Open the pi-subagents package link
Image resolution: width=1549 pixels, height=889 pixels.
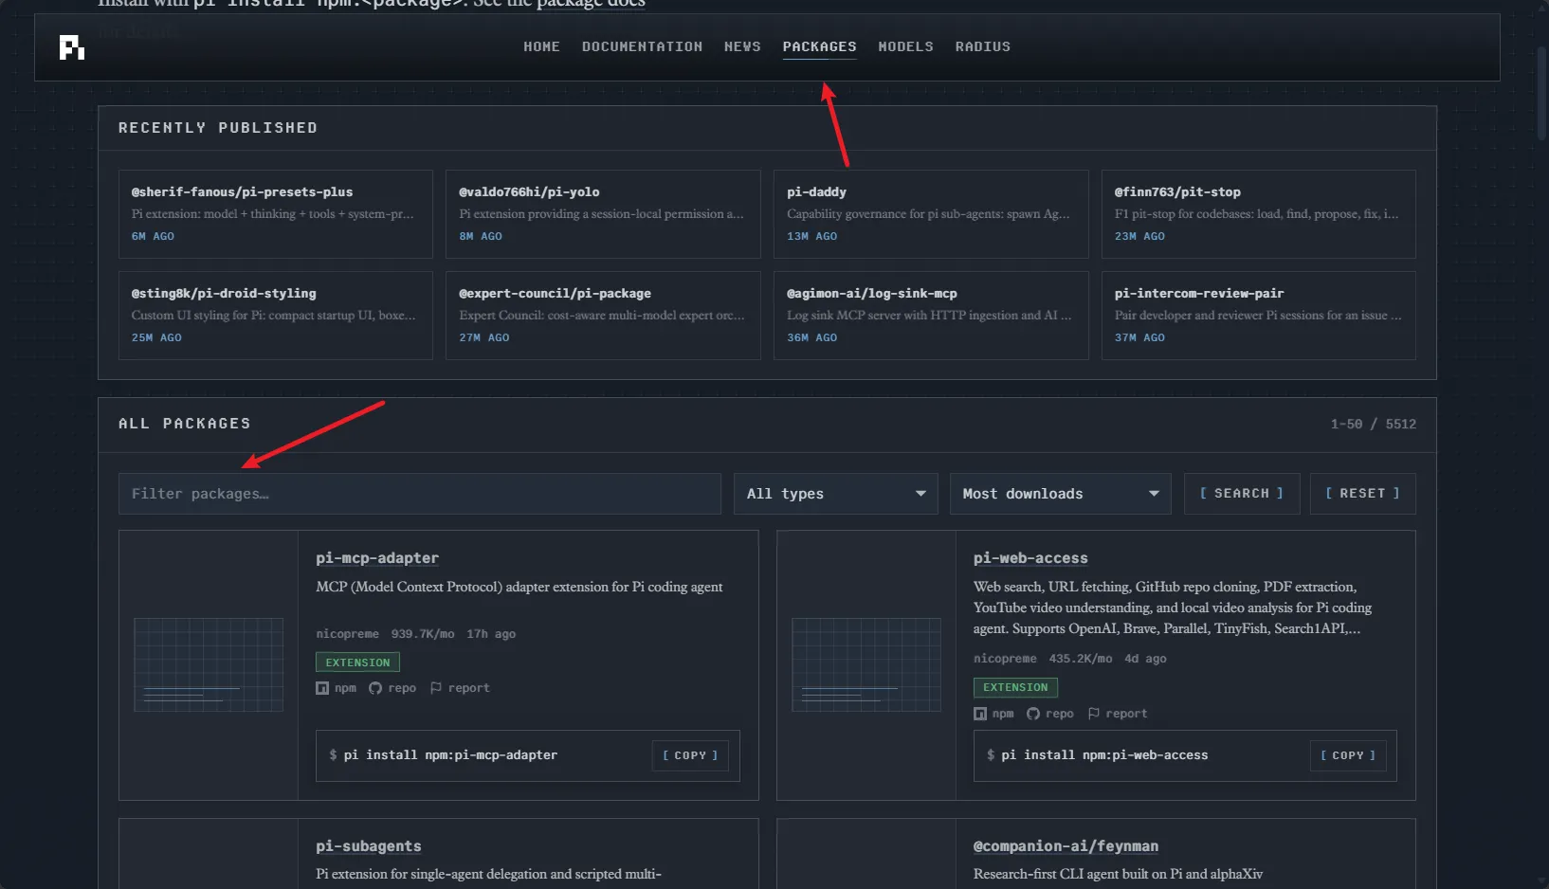coord(369,846)
